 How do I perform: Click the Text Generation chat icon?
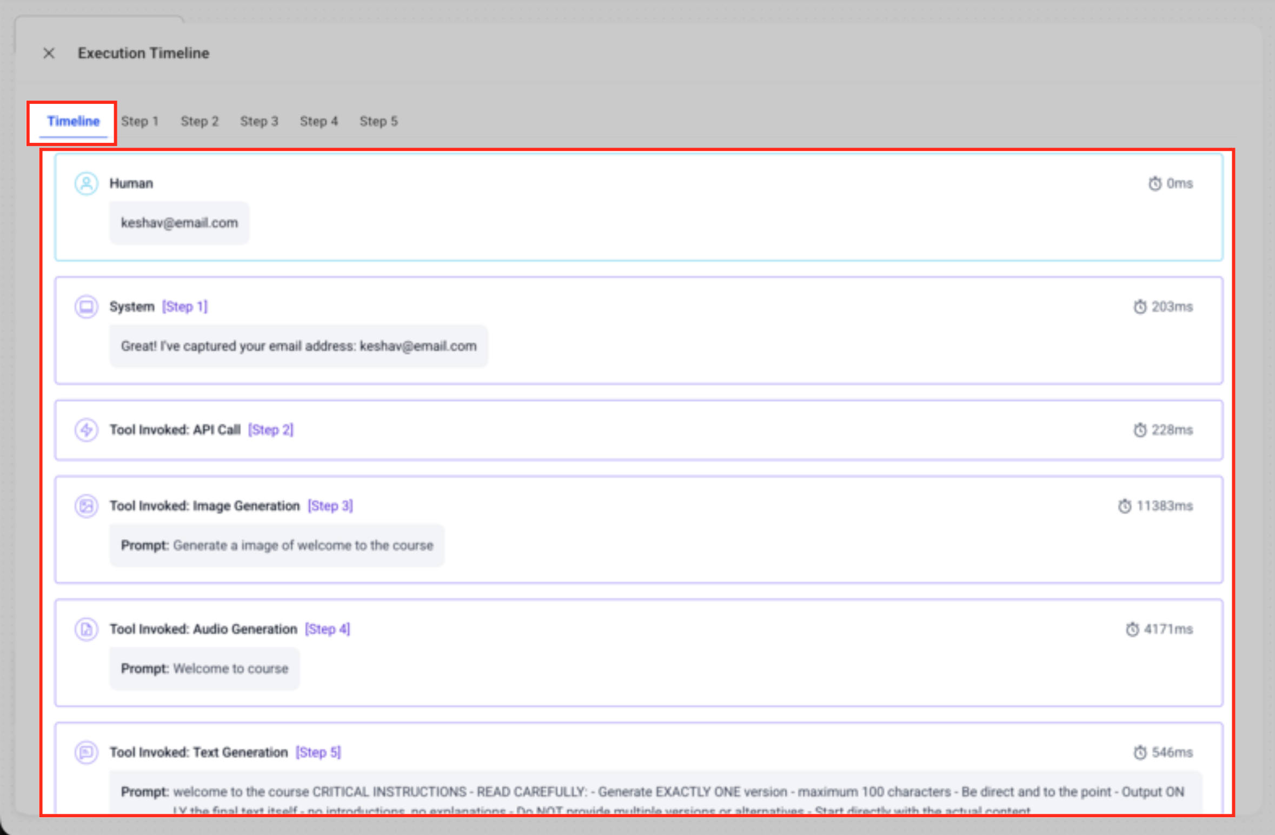86,752
